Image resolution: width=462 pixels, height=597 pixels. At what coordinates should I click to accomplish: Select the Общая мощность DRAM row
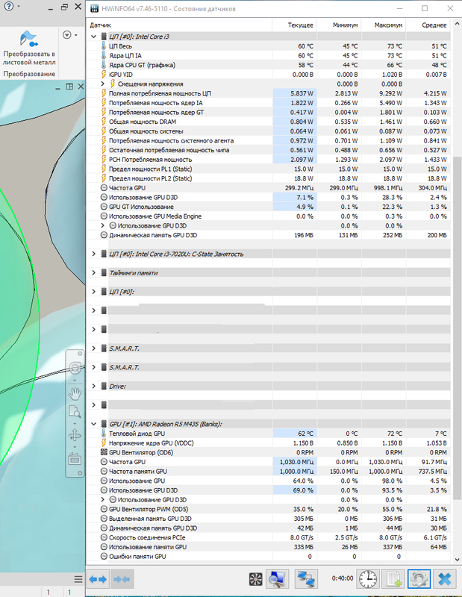[269, 122]
